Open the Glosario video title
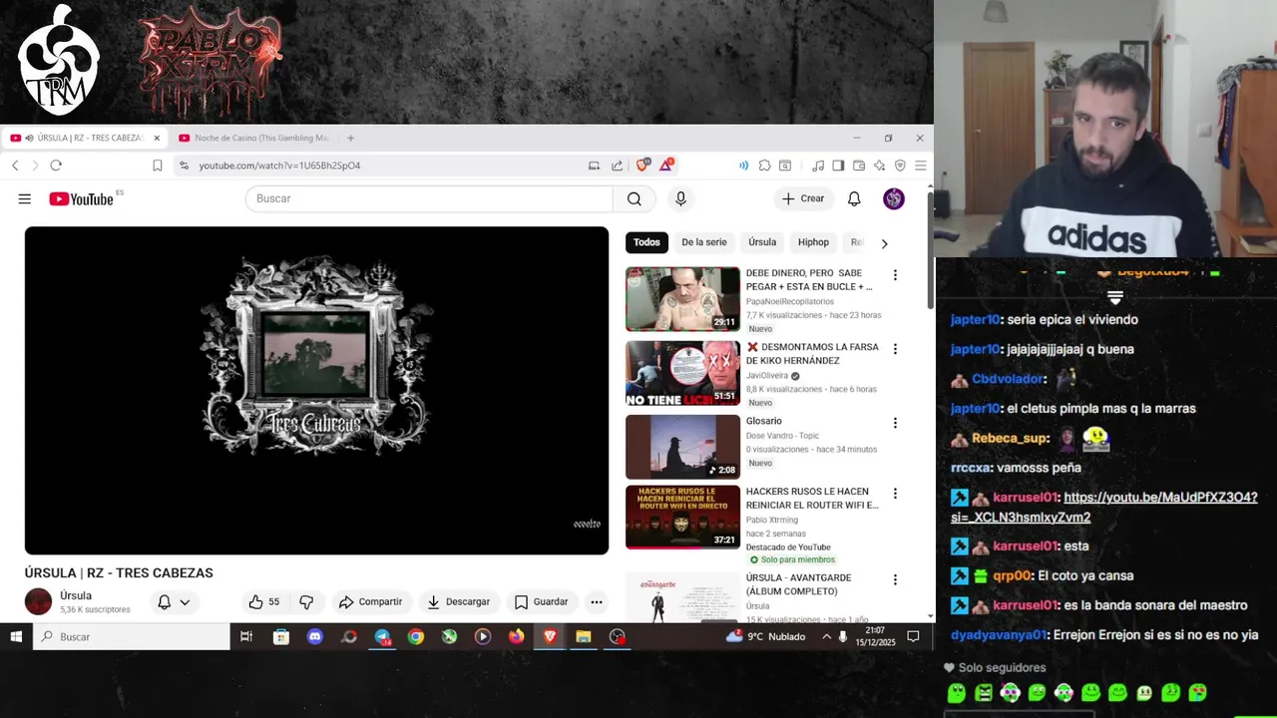 point(764,421)
